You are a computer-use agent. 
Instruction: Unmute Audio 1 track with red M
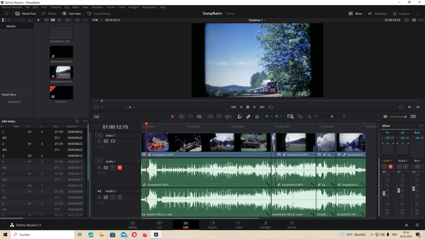click(x=119, y=168)
